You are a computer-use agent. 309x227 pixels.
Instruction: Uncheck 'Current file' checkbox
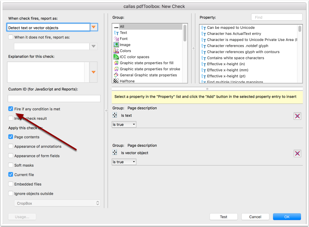[11, 175]
